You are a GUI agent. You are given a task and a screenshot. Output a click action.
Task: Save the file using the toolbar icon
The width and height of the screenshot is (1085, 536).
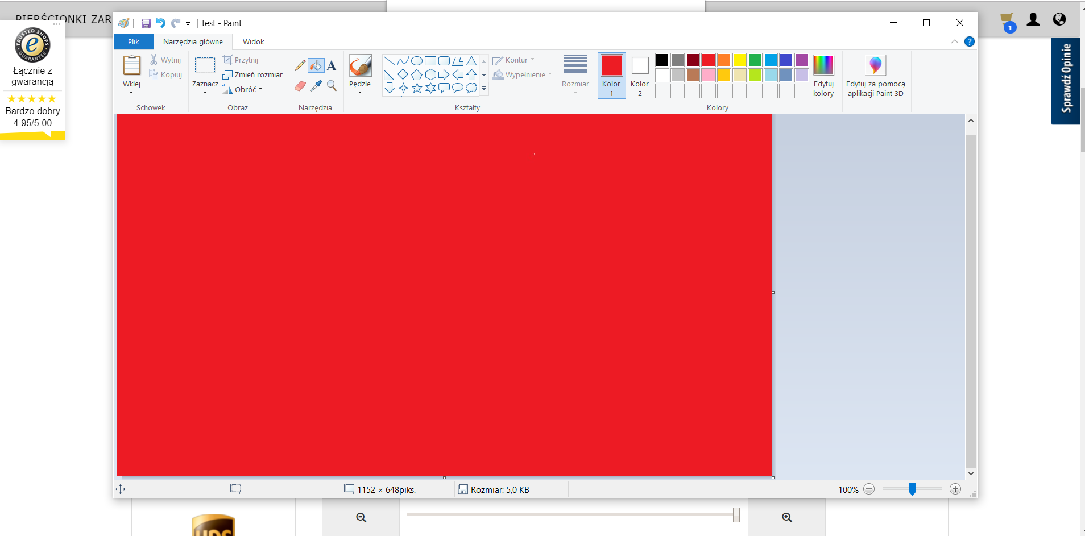pyautogui.click(x=146, y=23)
